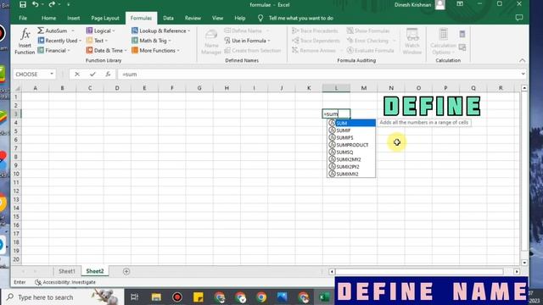Image resolution: width=543 pixels, height=305 pixels.
Task: Confirm formula entry with checkmark
Action: click(x=92, y=74)
